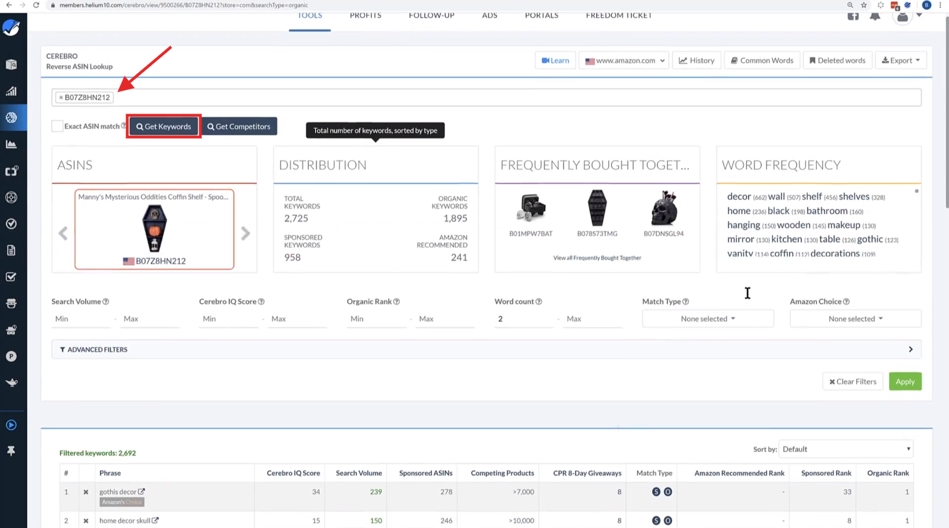Image resolution: width=949 pixels, height=528 pixels.
Task: Open the genie lamp sidebar tool
Action: [x=11, y=382]
